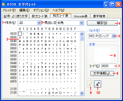Viewport: 123px width, 101px height.
Task: Open the 見出し 半角 dropdown
Action: tap(82, 23)
